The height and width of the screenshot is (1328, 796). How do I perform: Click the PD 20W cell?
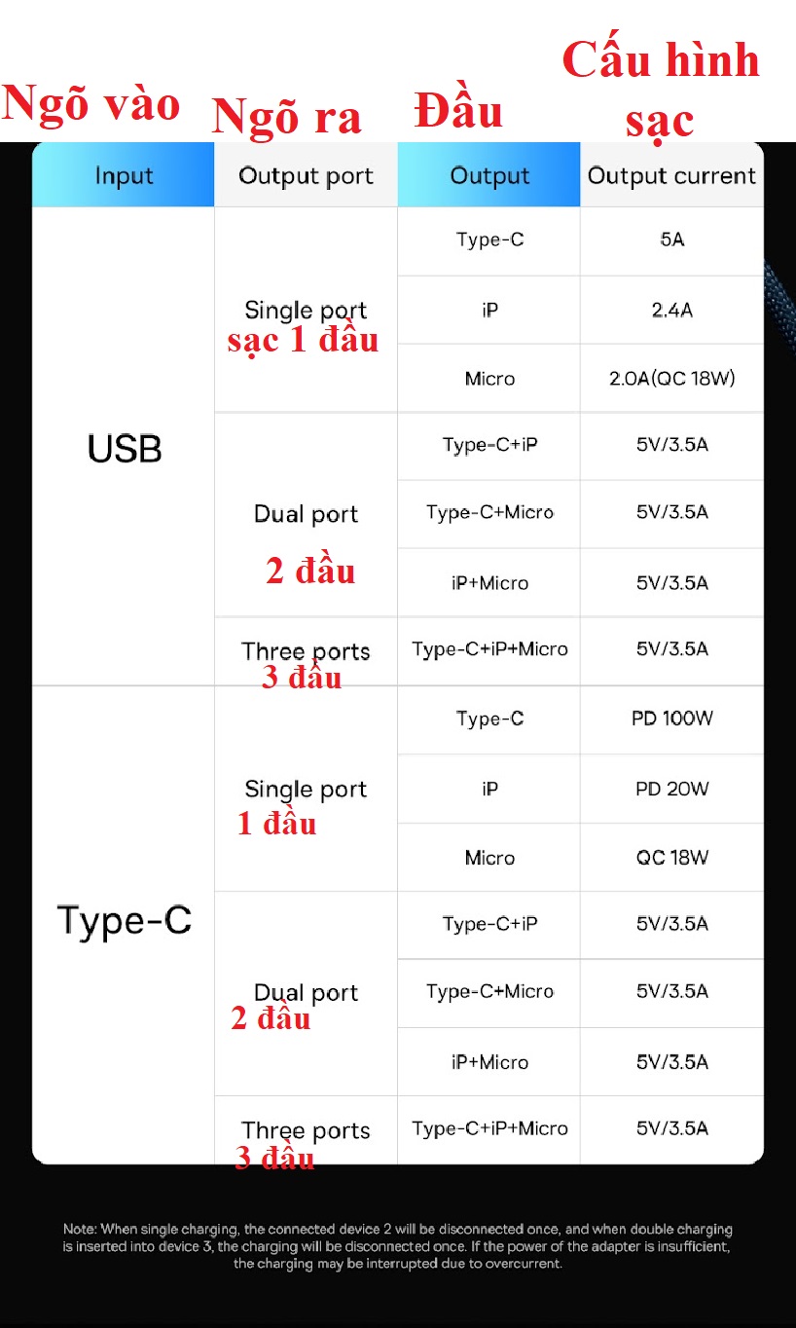point(671,789)
